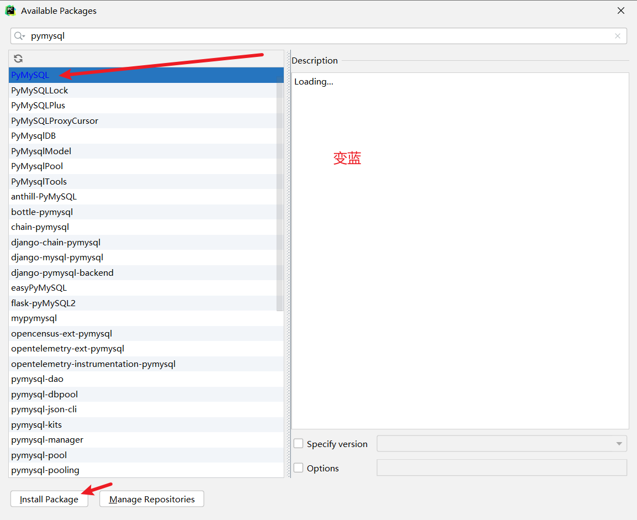Enable the Specify version checkbox
Image resolution: width=637 pixels, height=520 pixels.
tap(299, 444)
